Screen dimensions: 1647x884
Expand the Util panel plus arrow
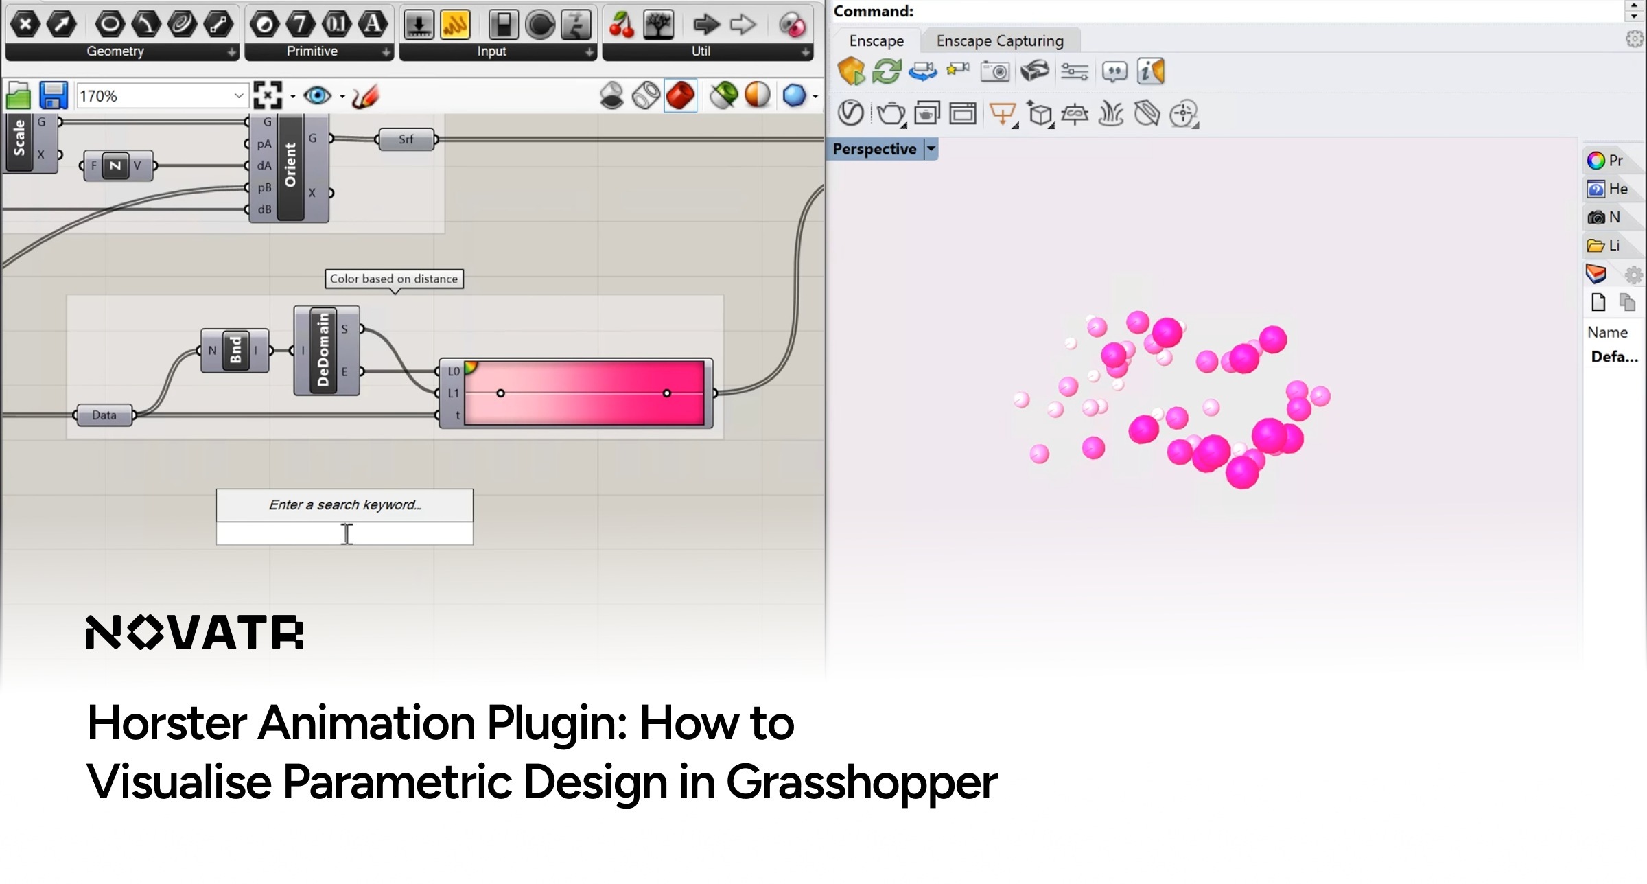pyautogui.click(x=805, y=52)
